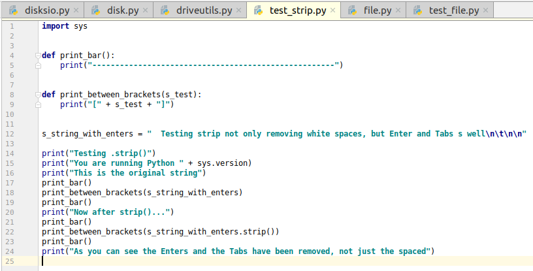Close the test_file.py tab

click(x=485, y=11)
